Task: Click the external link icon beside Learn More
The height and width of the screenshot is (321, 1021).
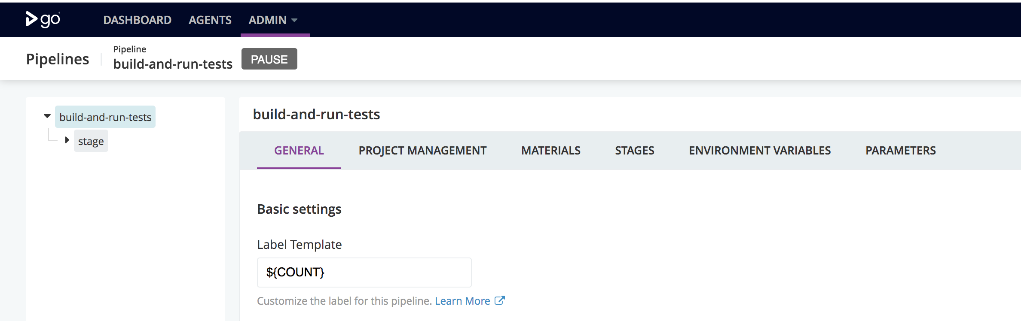Action: pyautogui.click(x=499, y=300)
